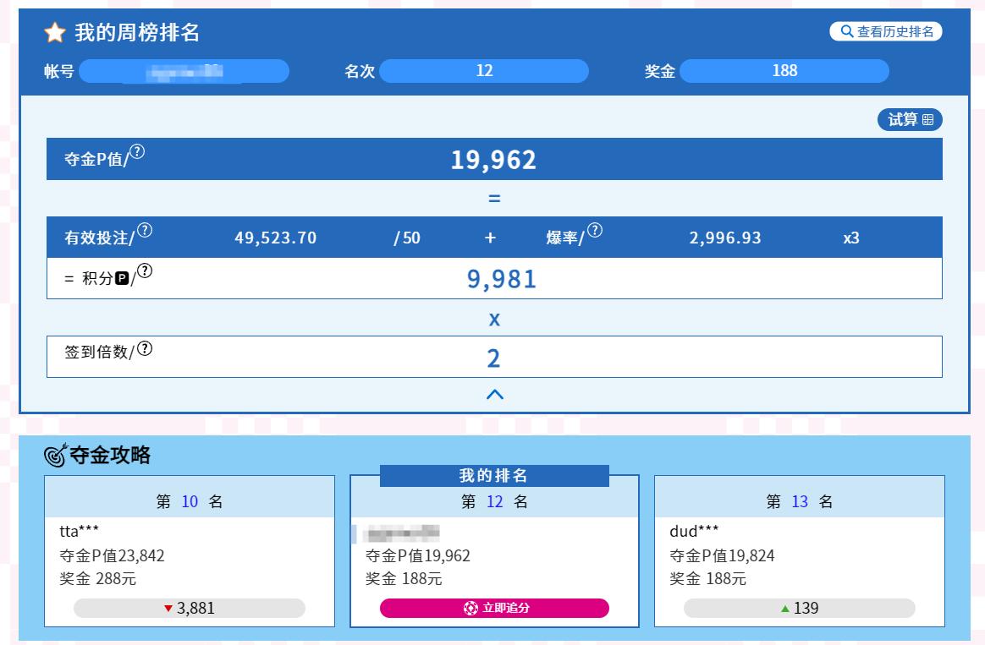
Task: Click help icon next to 签到倍数
Action: pyautogui.click(x=145, y=348)
